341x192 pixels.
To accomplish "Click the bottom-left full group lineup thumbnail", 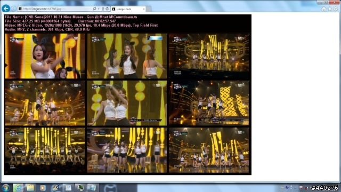I will 45,150.
